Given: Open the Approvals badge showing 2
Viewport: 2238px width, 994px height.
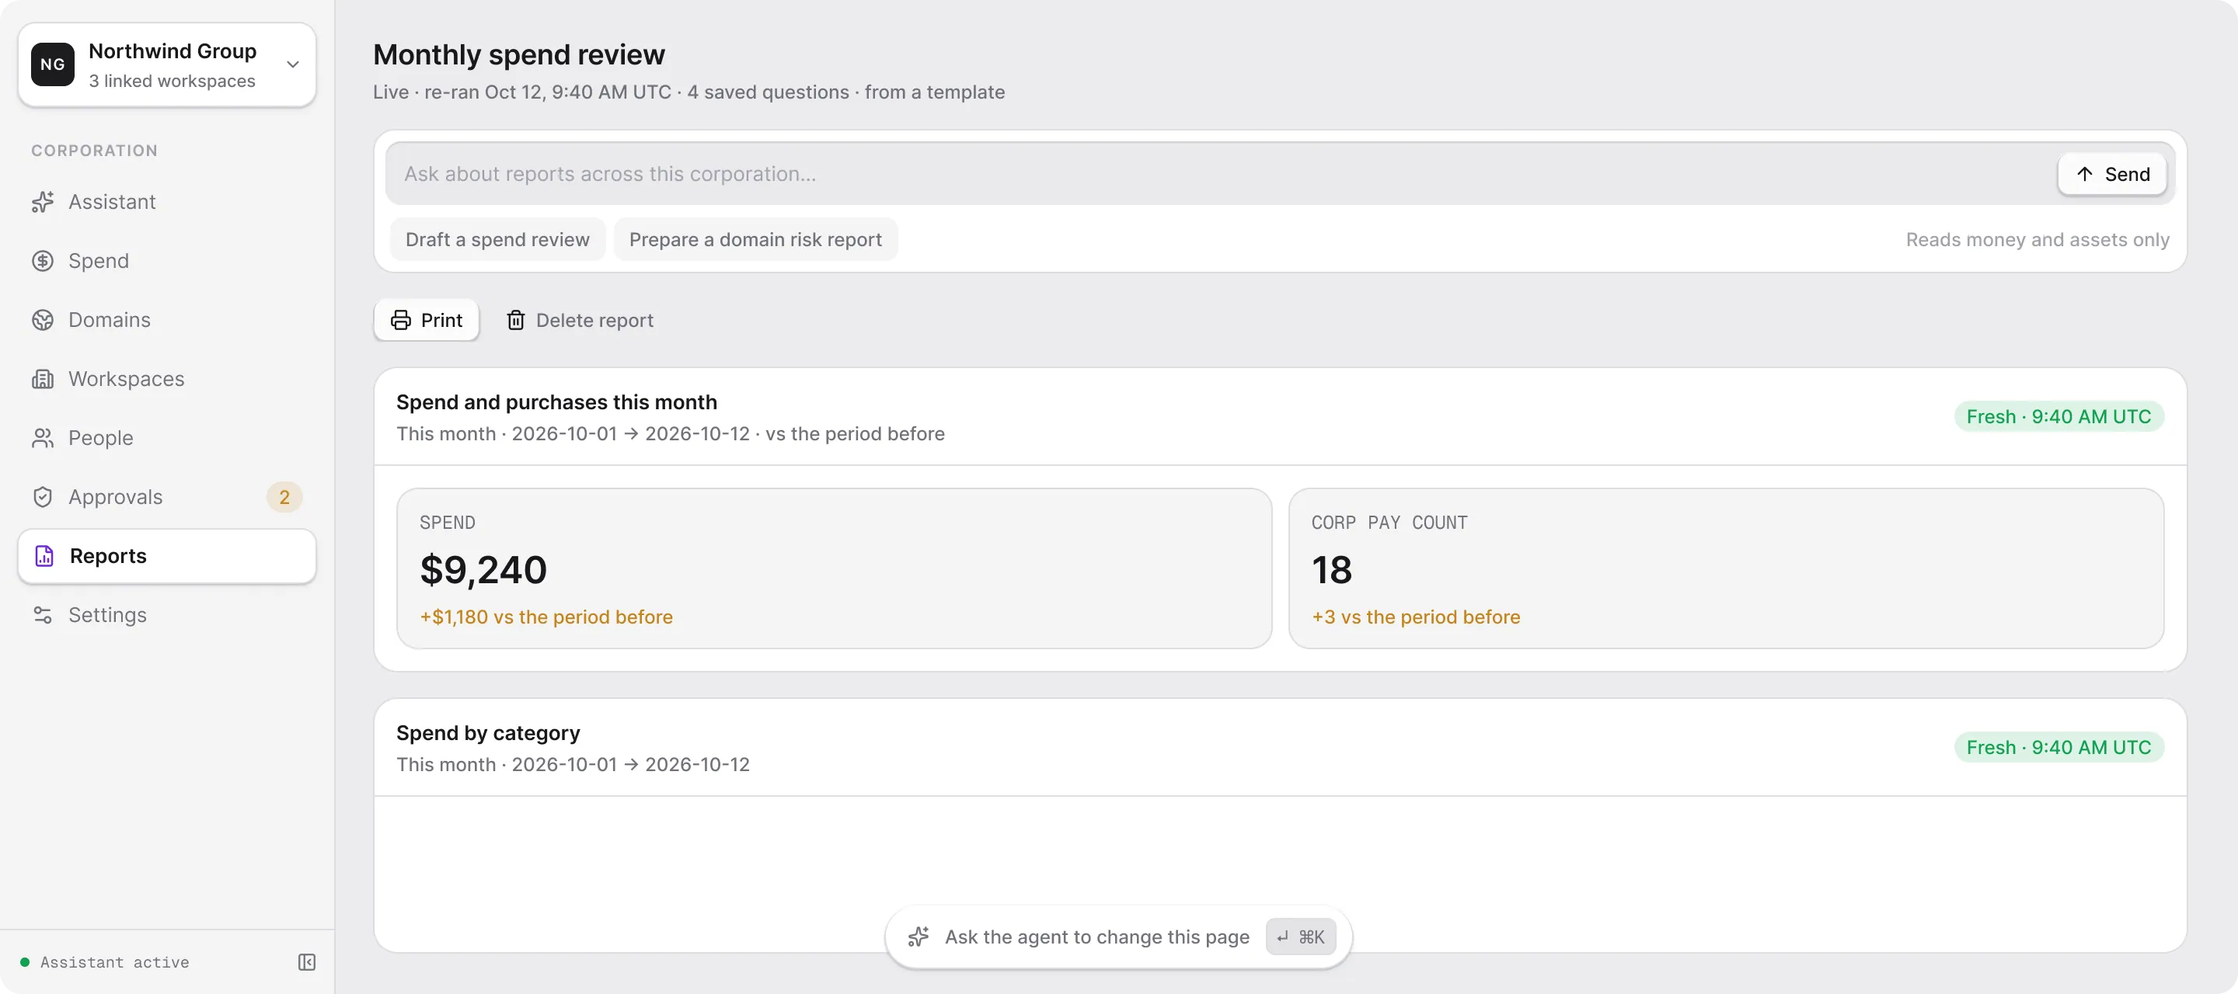Looking at the screenshot, I should tap(284, 498).
